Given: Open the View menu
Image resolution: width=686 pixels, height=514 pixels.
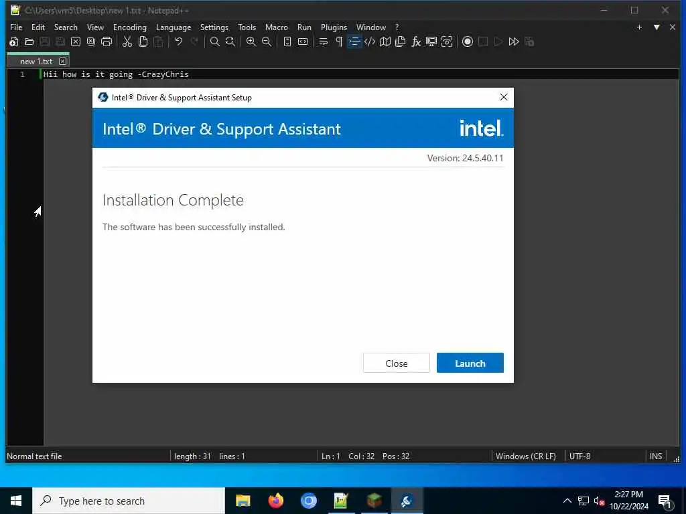Looking at the screenshot, I should [x=95, y=27].
